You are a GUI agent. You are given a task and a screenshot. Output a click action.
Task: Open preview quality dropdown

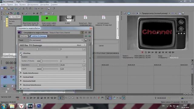169,13
